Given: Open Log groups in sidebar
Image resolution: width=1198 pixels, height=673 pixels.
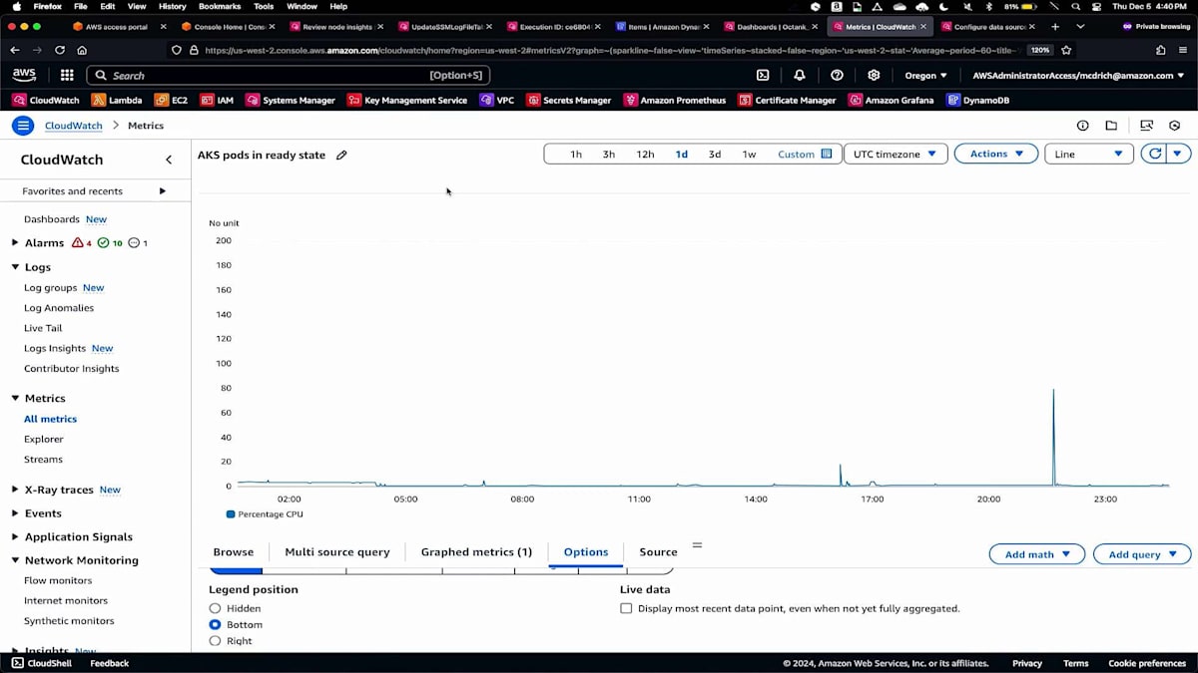Looking at the screenshot, I should click(x=50, y=287).
